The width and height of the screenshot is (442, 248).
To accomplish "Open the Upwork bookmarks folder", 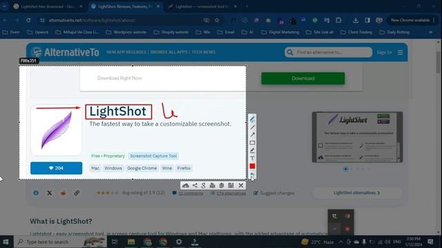I will point(38,32).
